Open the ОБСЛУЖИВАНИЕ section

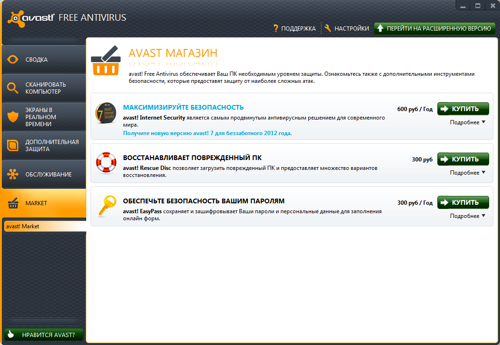(x=44, y=174)
